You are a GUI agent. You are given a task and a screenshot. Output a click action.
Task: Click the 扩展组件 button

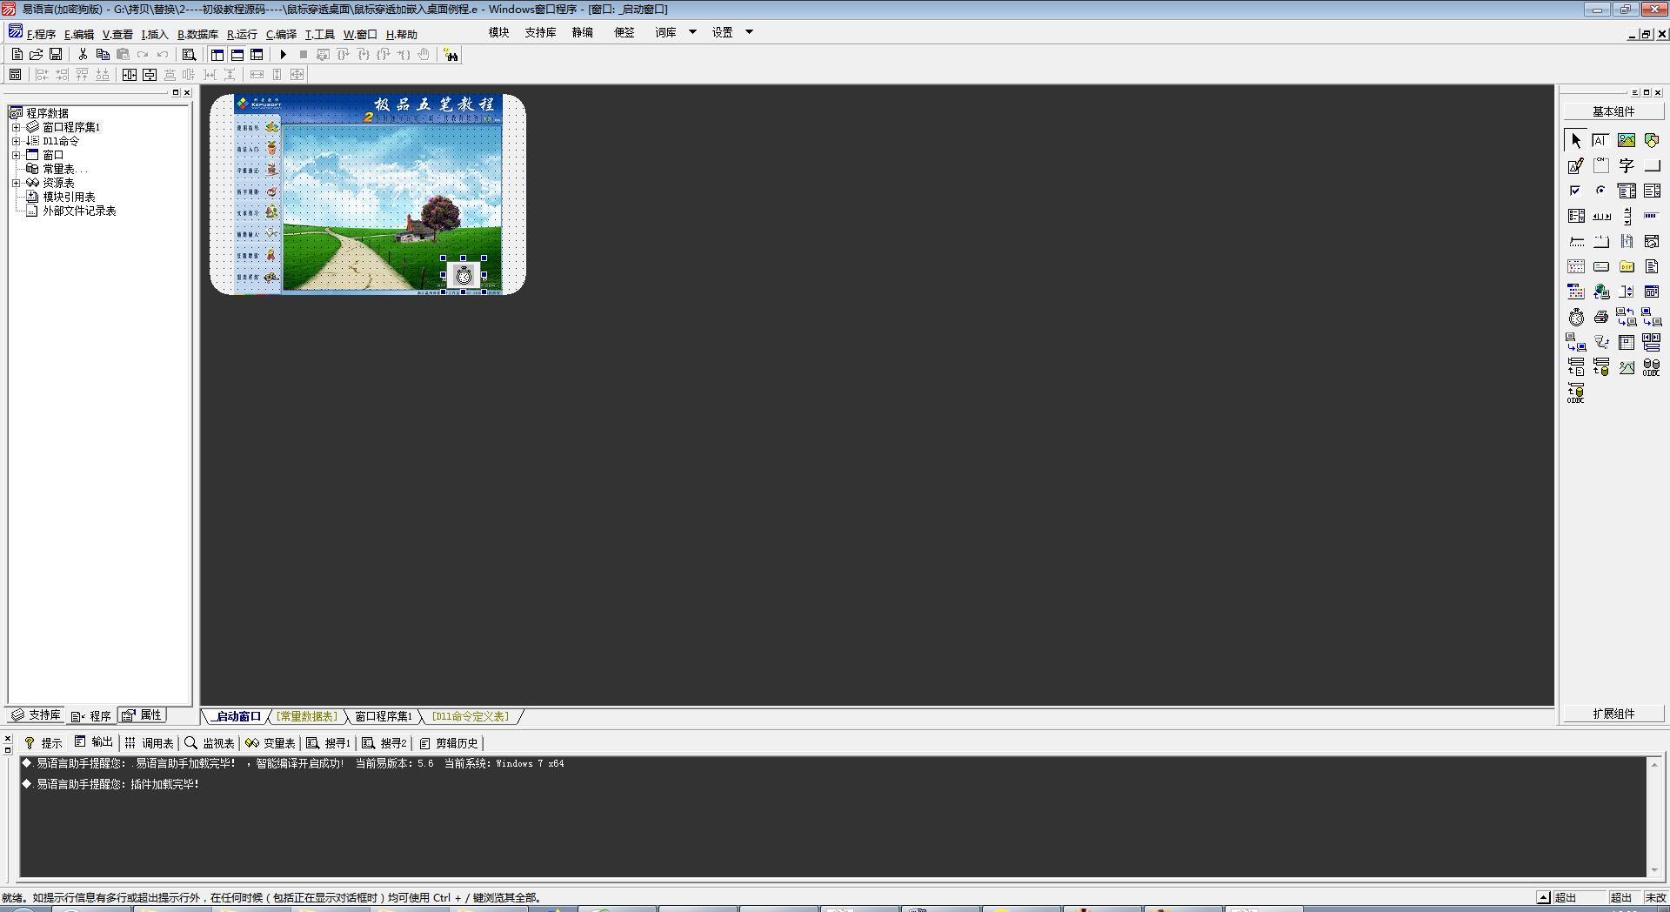coord(1613,714)
